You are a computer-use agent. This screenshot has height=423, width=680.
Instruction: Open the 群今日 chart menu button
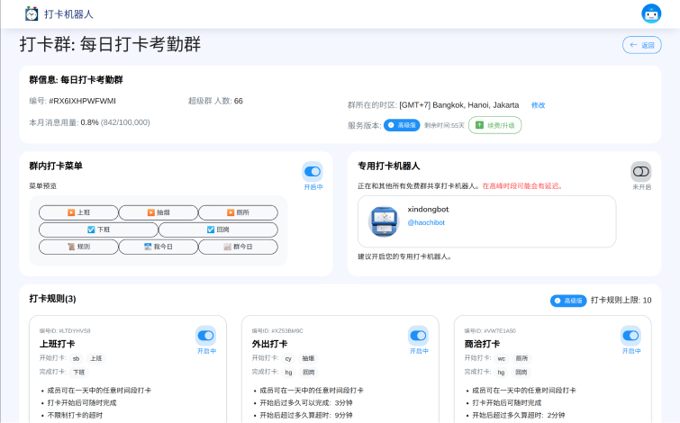click(x=238, y=246)
